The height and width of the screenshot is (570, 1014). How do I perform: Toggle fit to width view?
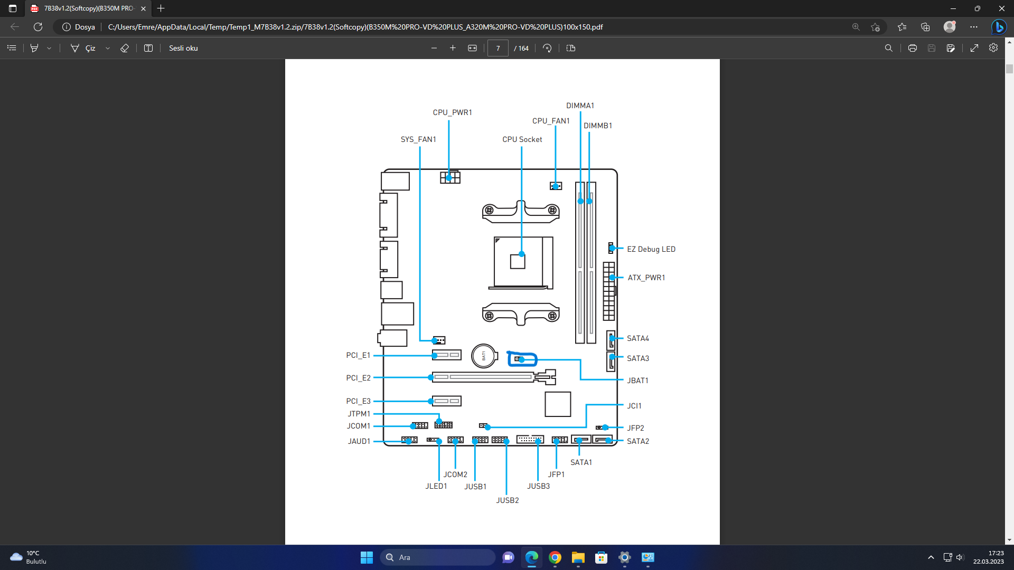click(472, 48)
